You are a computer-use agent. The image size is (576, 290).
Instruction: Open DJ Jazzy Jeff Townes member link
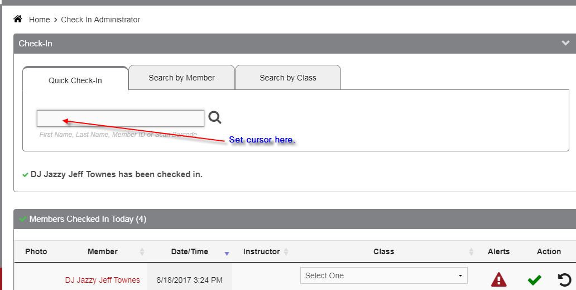click(x=102, y=280)
